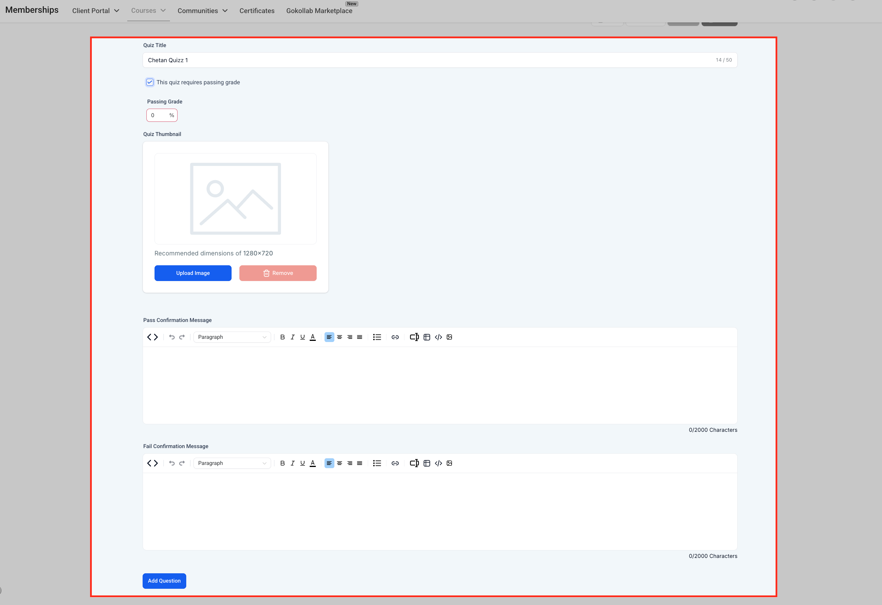Undo in Pass Confirmation Message editor
The width and height of the screenshot is (882, 605).
[172, 337]
